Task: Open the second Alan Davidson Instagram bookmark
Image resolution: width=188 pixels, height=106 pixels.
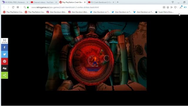Action: (78, 12)
